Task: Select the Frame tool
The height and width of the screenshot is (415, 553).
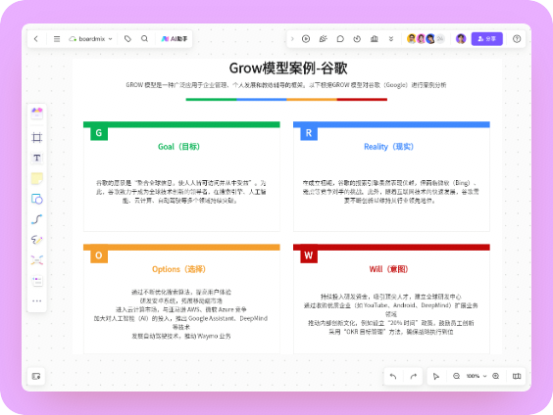Action: [x=37, y=137]
